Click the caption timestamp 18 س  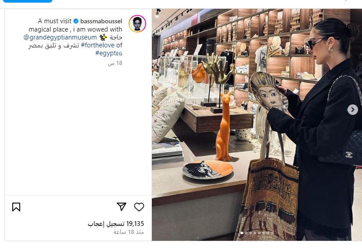[x=115, y=63]
